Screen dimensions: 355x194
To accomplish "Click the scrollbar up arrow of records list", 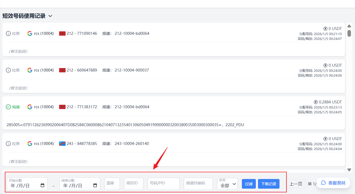I will point(349,26).
